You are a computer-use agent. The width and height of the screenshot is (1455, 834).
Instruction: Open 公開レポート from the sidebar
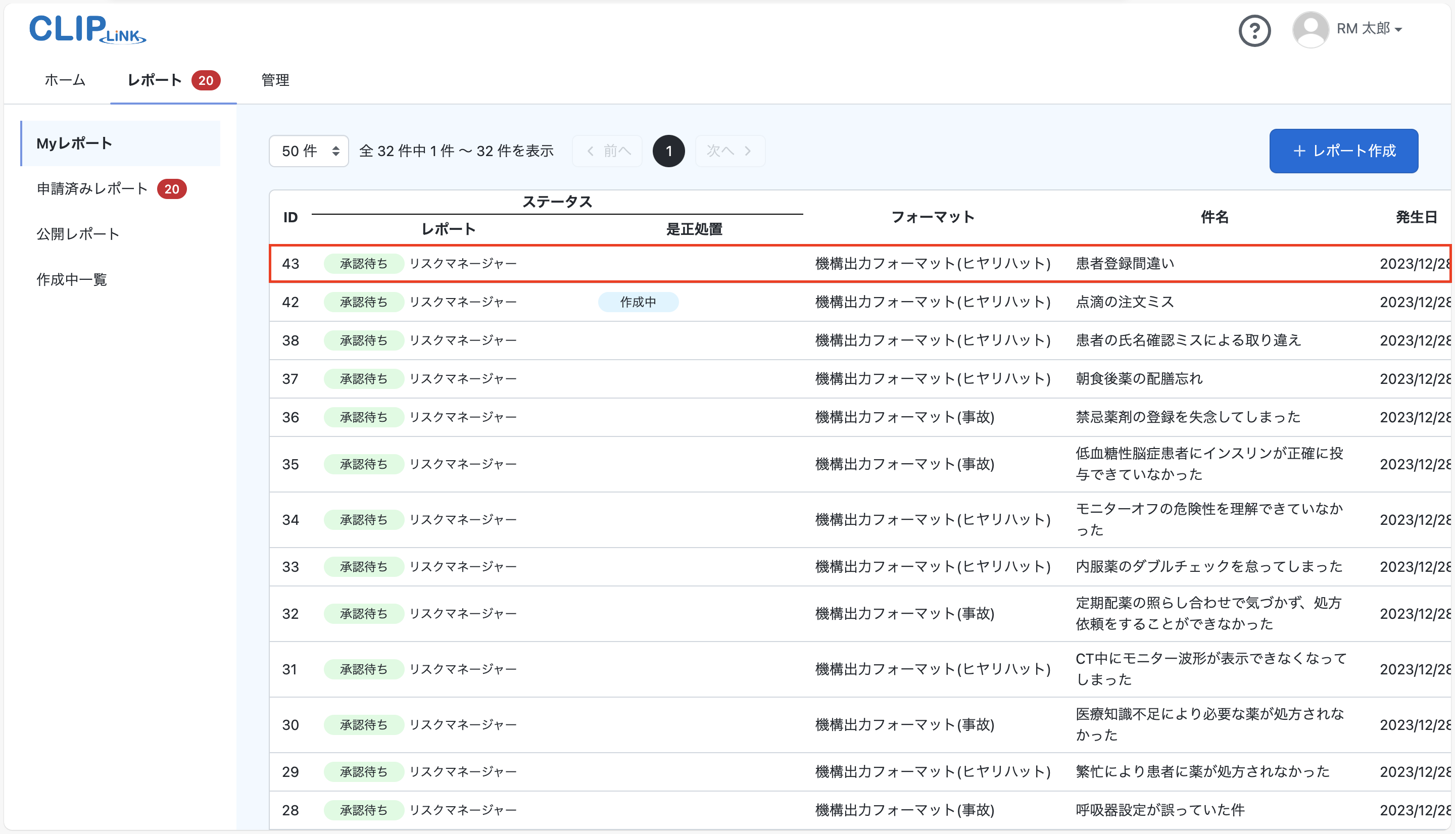pyautogui.click(x=78, y=234)
